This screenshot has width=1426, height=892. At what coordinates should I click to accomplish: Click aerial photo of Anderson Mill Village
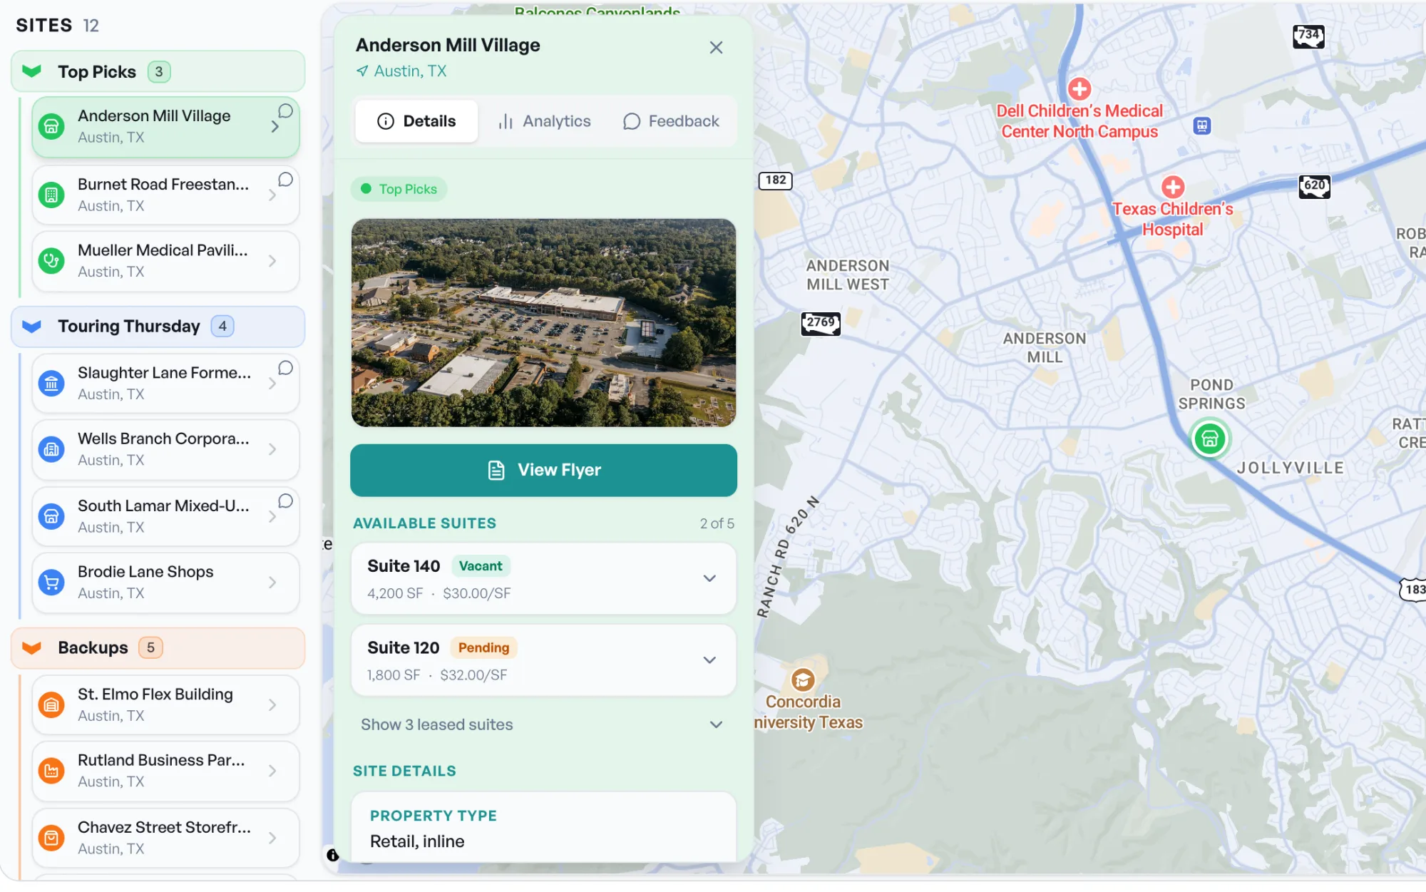point(543,323)
